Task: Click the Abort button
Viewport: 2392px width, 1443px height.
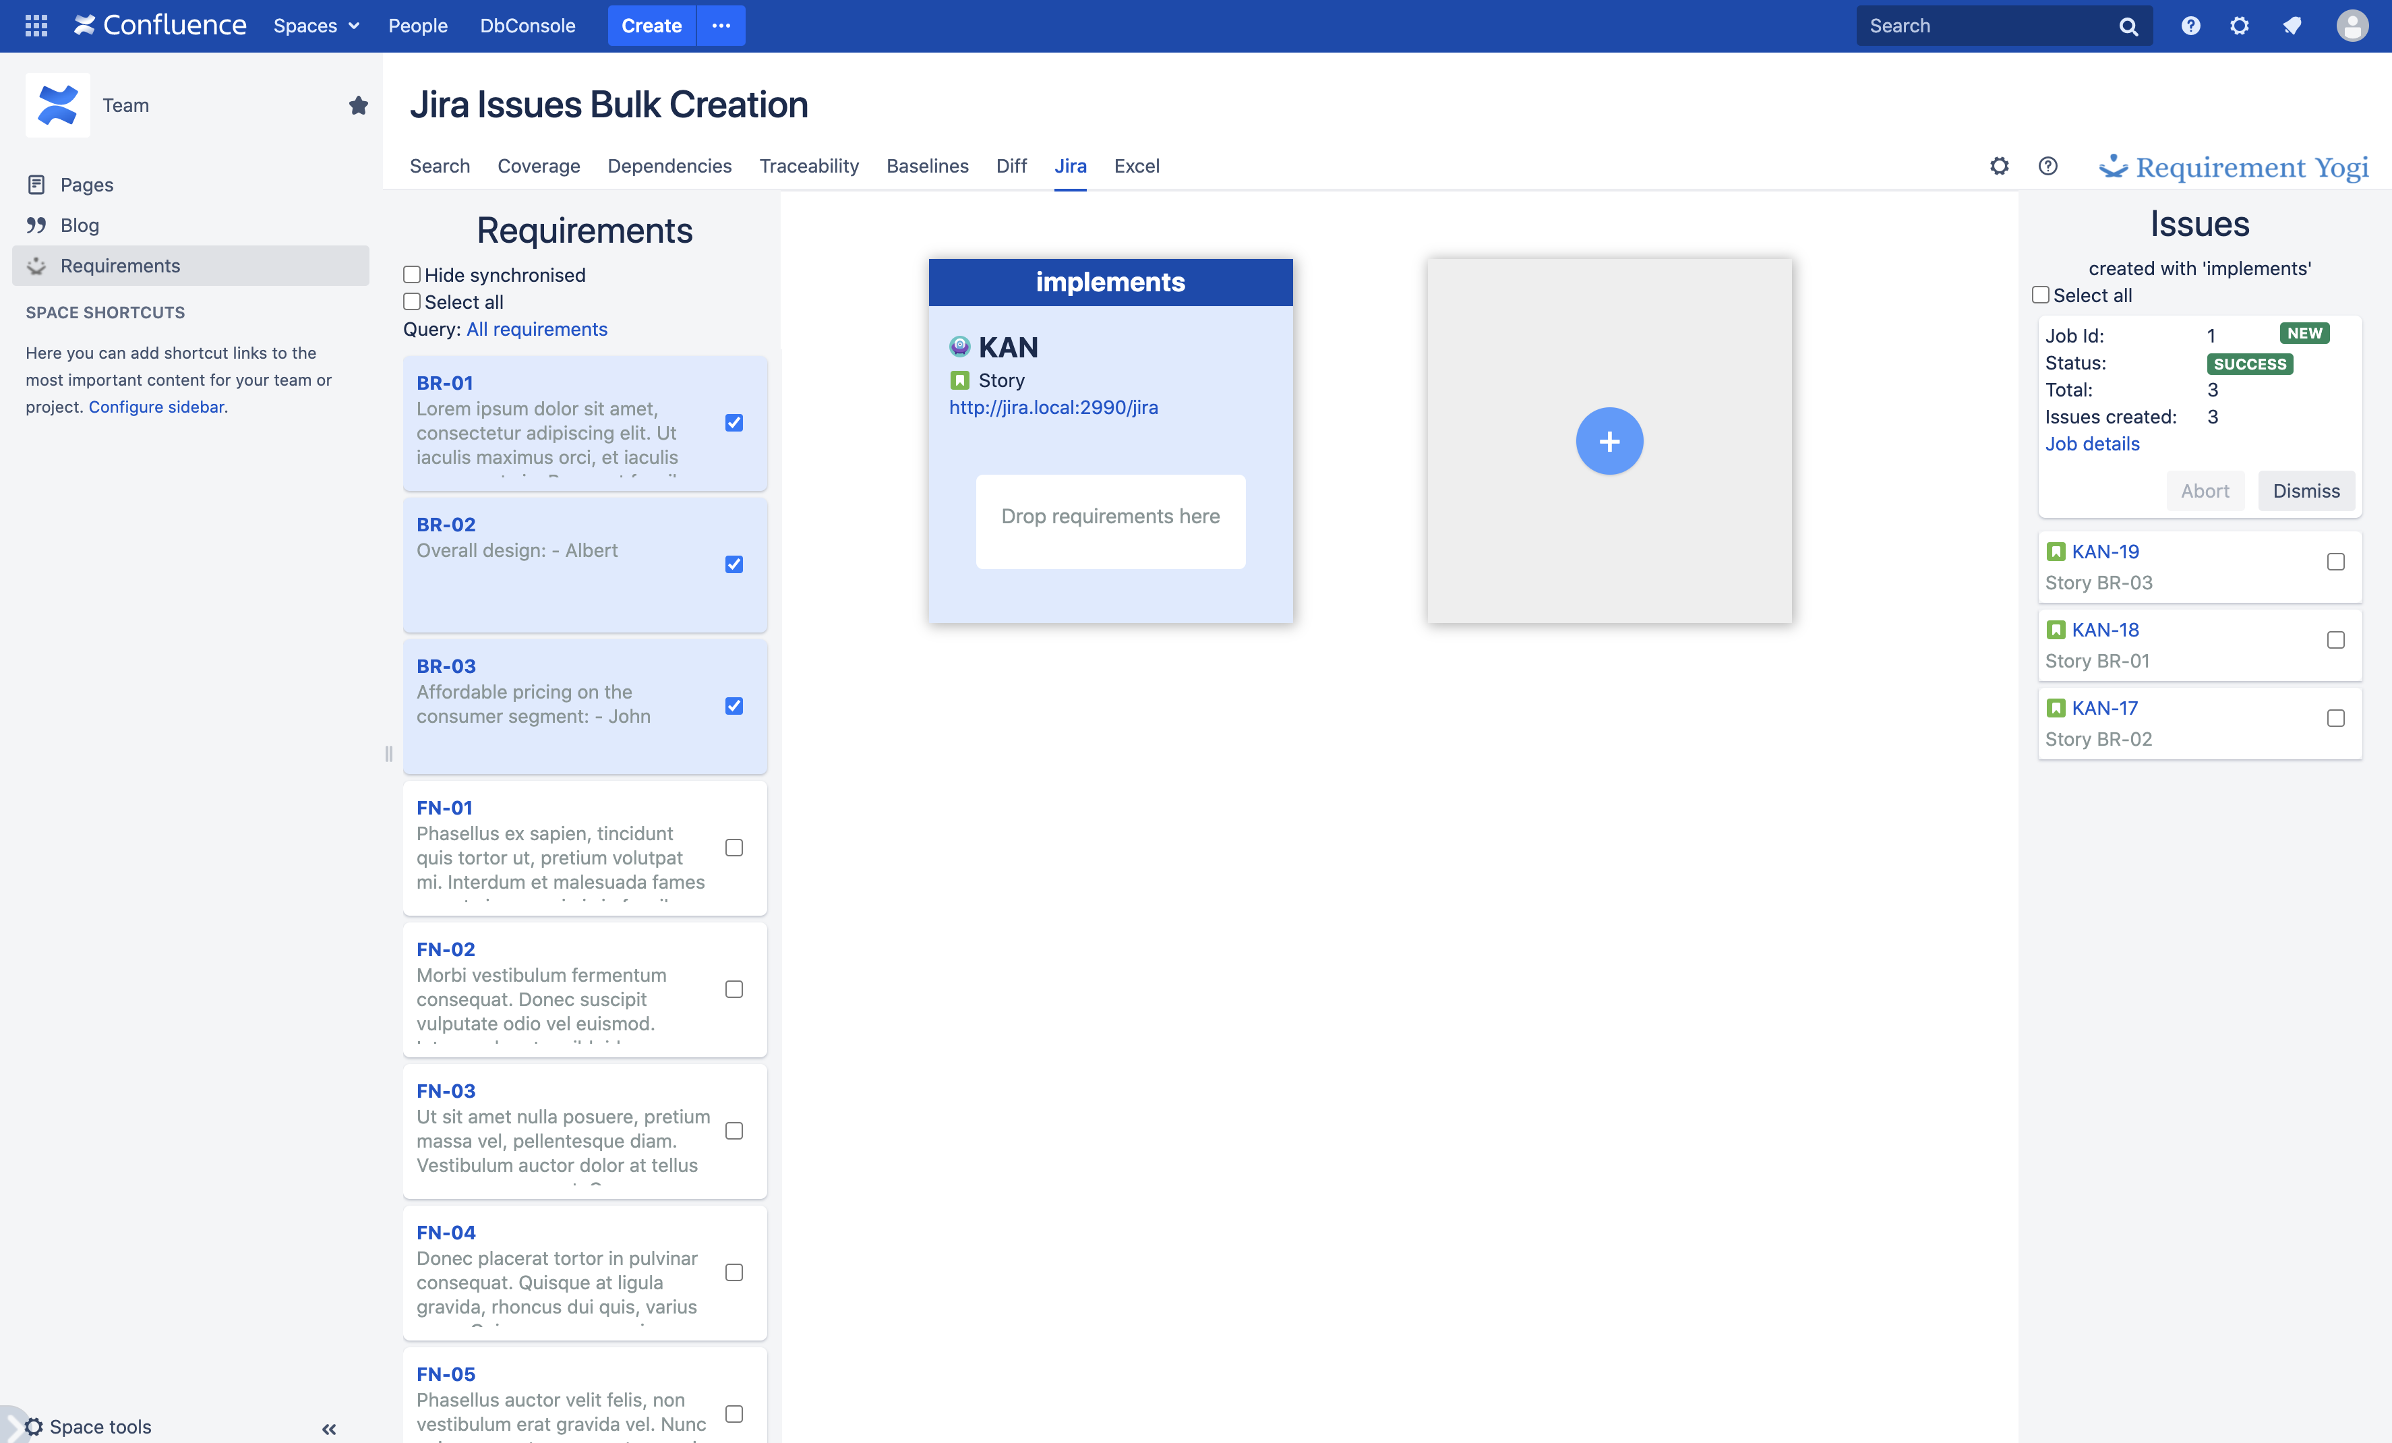Action: (2205, 490)
